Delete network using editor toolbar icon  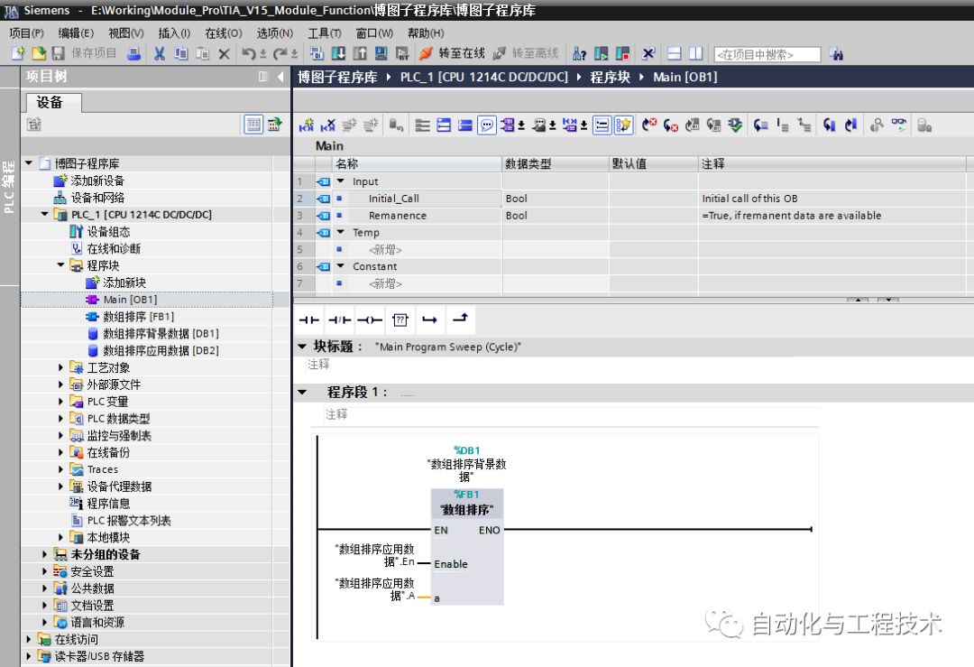[328, 125]
